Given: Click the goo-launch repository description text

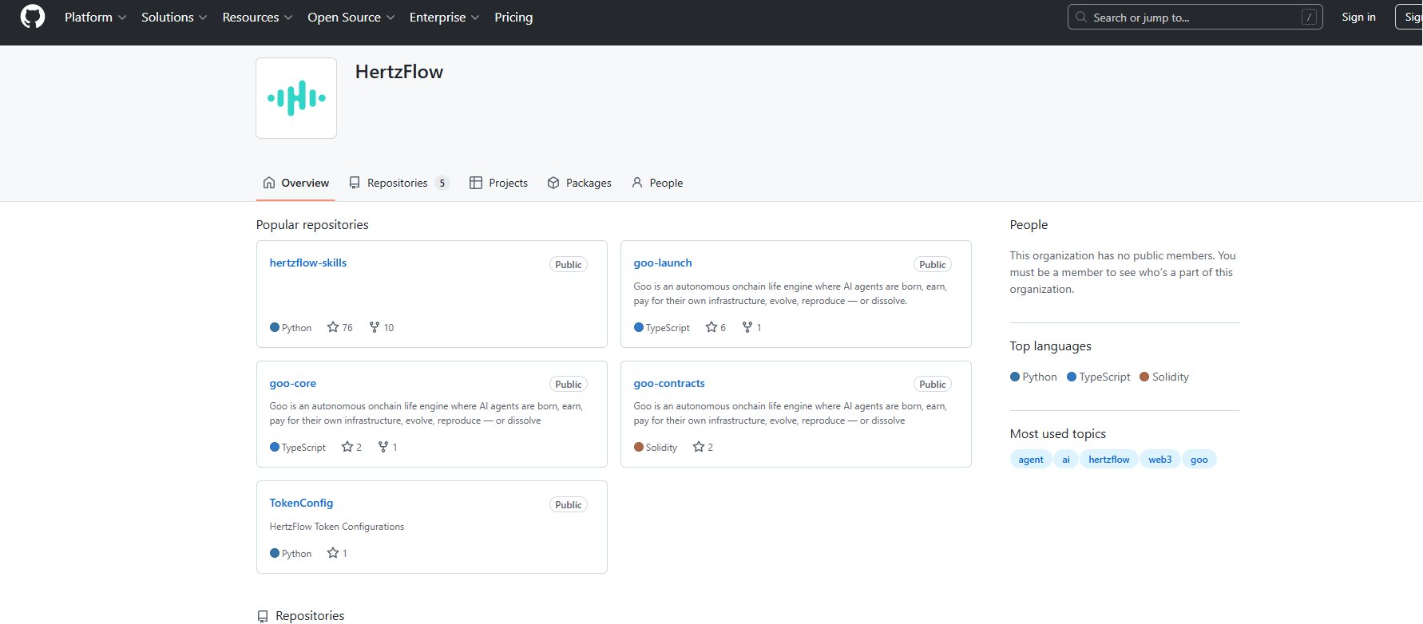Looking at the screenshot, I should (x=791, y=294).
